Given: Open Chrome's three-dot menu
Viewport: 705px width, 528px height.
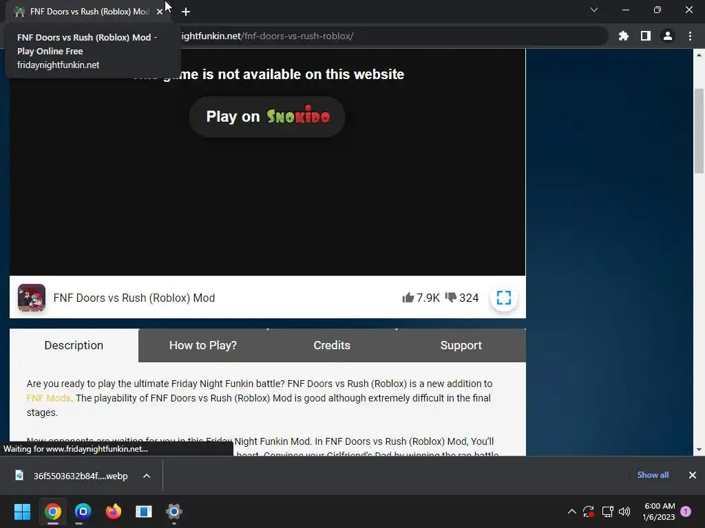Looking at the screenshot, I should pyautogui.click(x=690, y=36).
